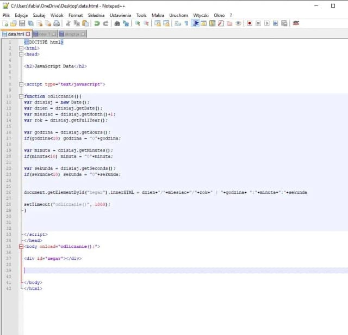Image resolution: width=348 pixels, height=335 pixels.
Task: Select the data.html tab
Action: (x=16, y=34)
